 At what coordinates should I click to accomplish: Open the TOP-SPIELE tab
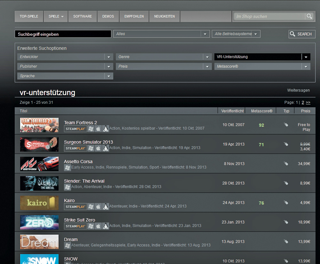tap(29, 16)
